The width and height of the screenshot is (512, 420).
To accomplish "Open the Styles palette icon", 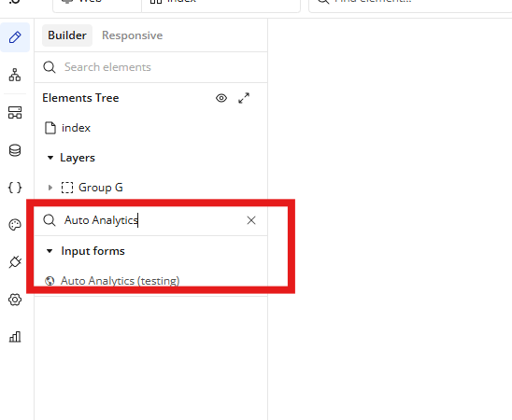I will click(15, 225).
